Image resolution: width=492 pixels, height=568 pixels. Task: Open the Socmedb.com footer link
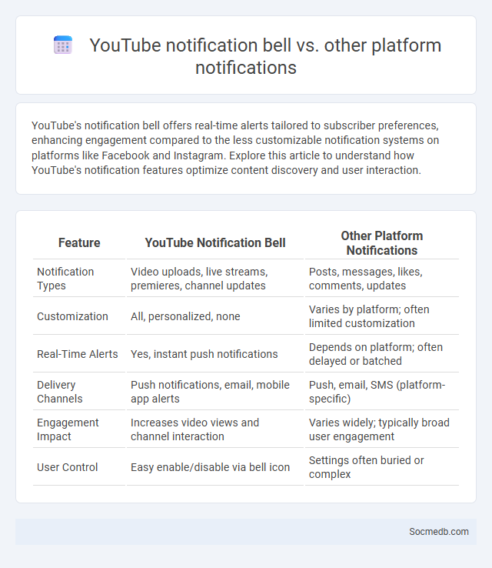tap(438, 531)
